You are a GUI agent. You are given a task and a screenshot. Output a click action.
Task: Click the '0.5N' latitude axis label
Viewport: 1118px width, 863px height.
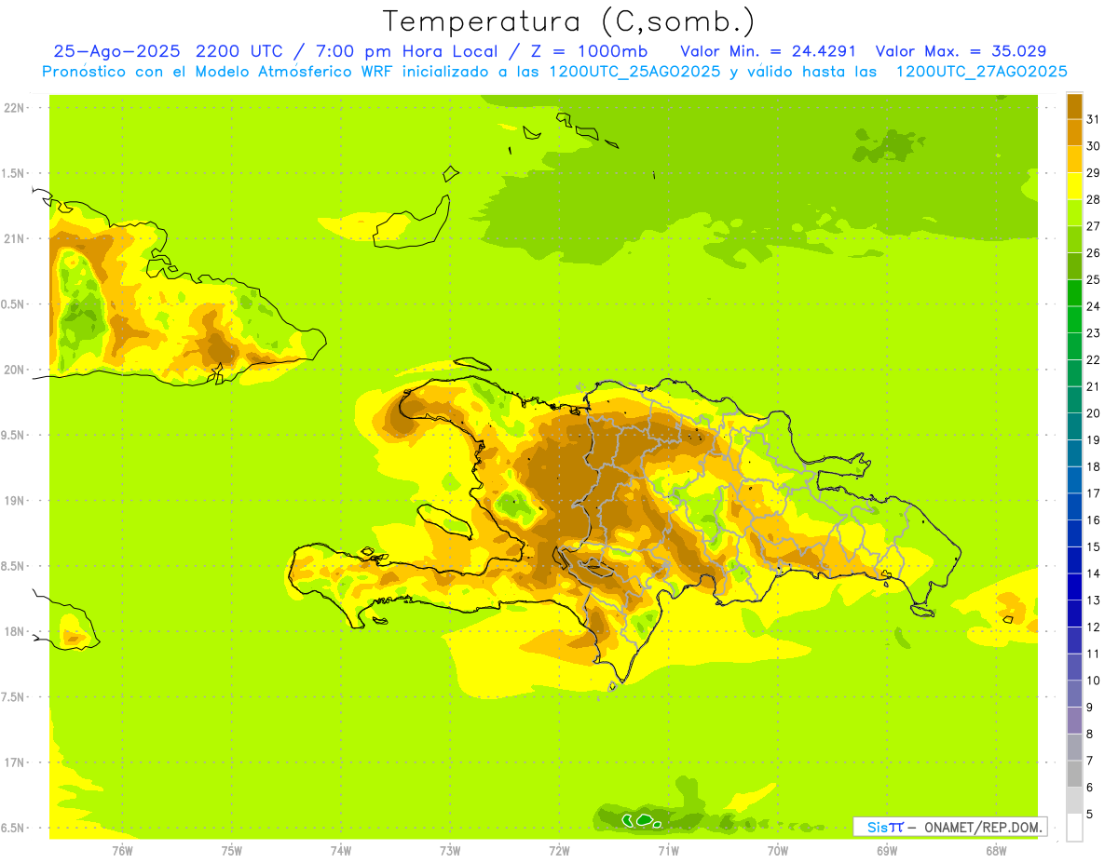13,304
